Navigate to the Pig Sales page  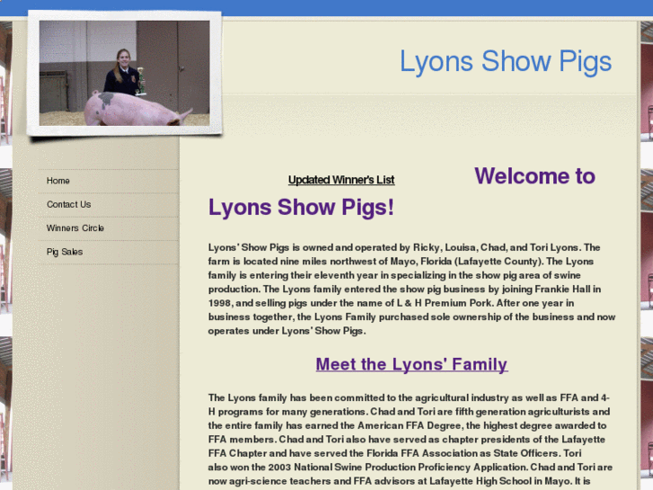click(65, 252)
